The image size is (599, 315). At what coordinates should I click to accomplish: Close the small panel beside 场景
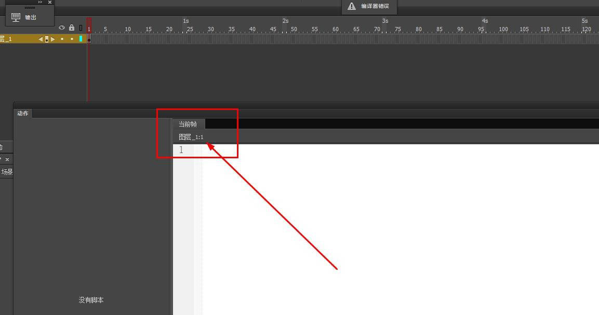[x=7, y=159]
